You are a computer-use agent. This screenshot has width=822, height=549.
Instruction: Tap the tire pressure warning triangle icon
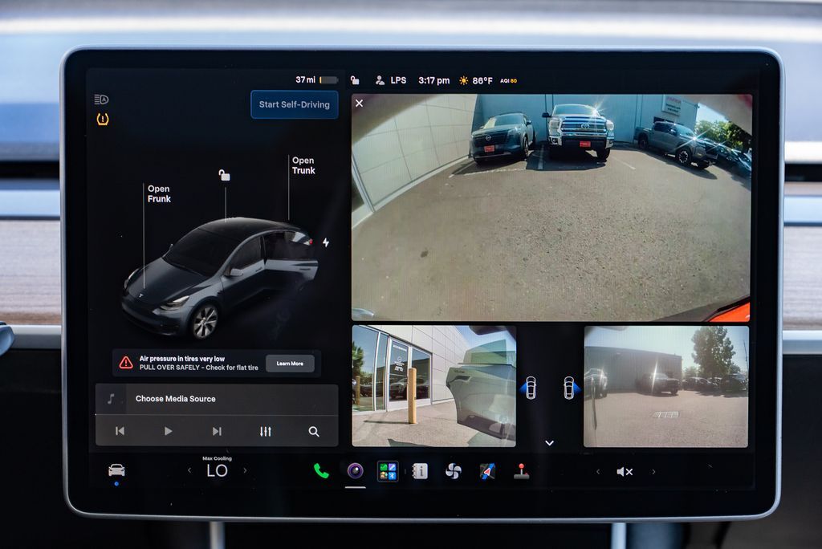[x=126, y=362]
